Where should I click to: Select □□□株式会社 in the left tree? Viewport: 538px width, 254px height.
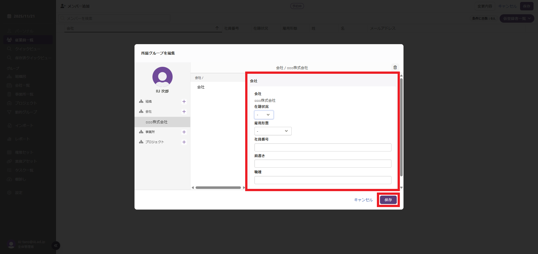tap(157, 122)
